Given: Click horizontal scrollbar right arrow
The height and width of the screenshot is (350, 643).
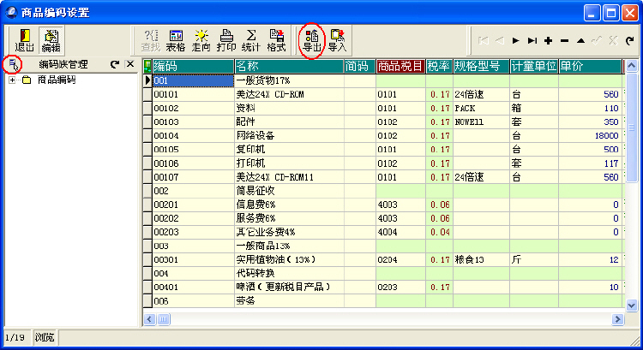Looking at the screenshot, I should pyautogui.click(x=617, y=319).
